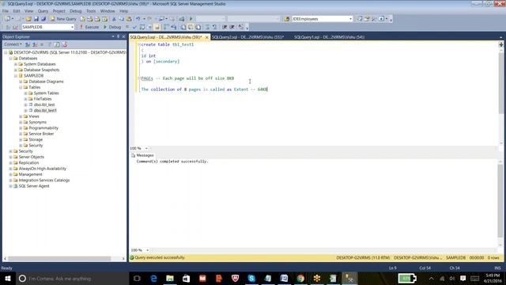Switch to the SQLQuery2.sql tab
This screenshot has height=285, width=506.
(x=247, y=37)
